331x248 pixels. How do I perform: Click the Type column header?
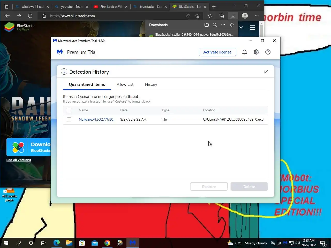coord(165,110)
